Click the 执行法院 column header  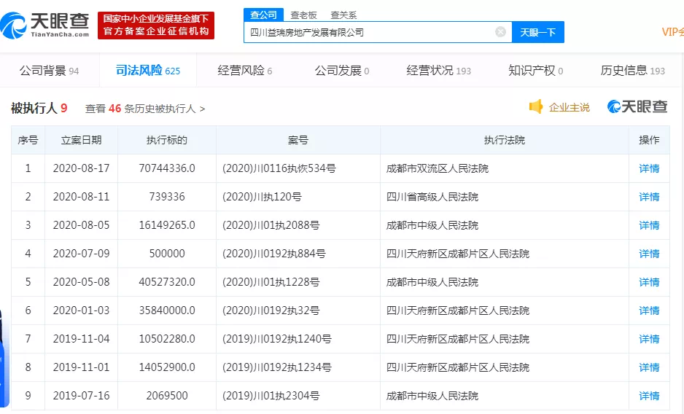coord(505,140)
